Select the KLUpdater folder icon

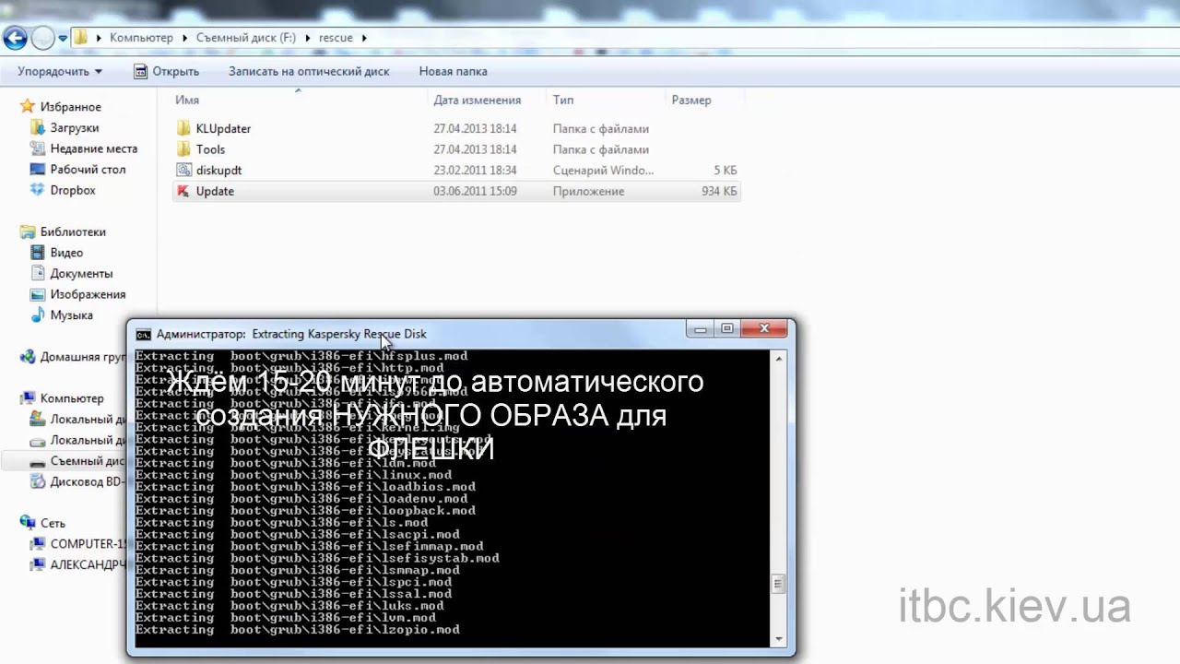183,128
